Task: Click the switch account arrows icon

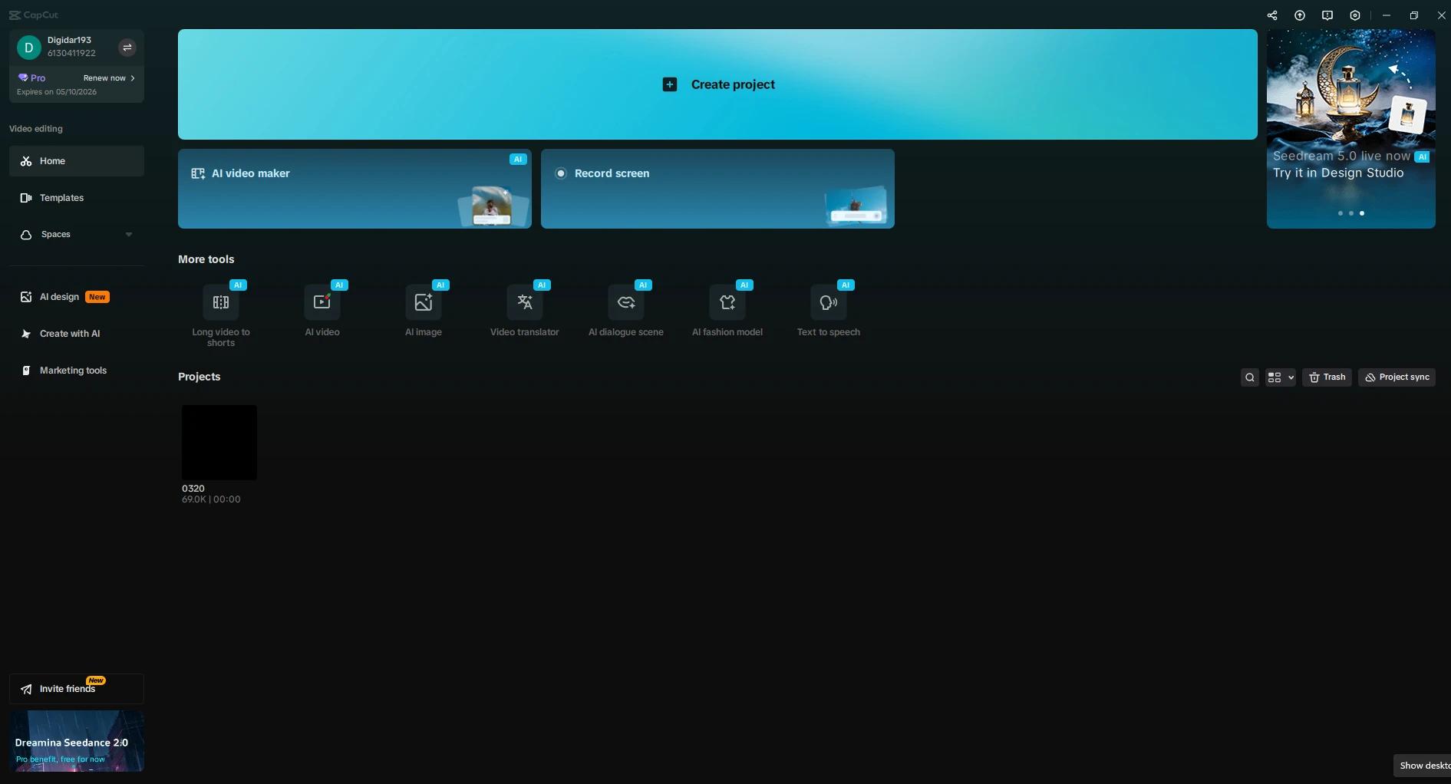Action: click(x=127, y=48)
